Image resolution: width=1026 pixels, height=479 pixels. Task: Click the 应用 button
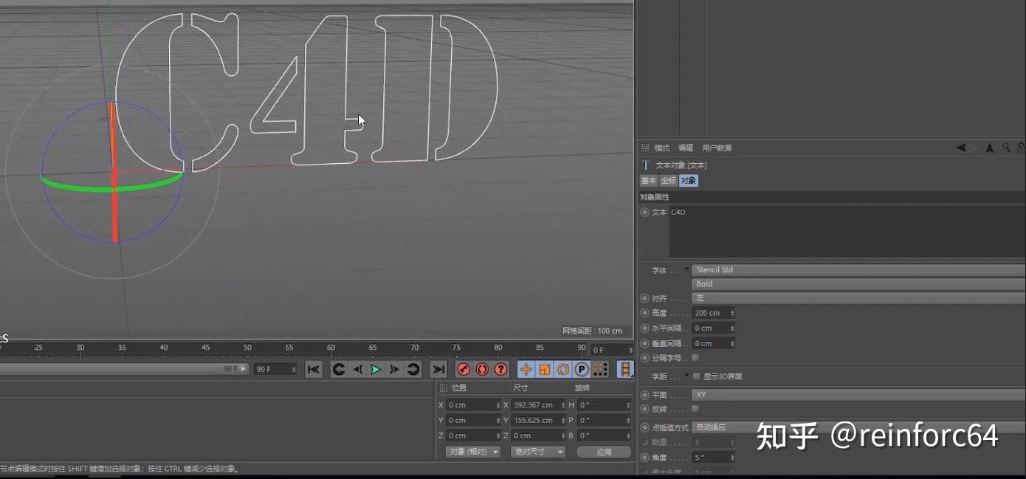point(604,451)
